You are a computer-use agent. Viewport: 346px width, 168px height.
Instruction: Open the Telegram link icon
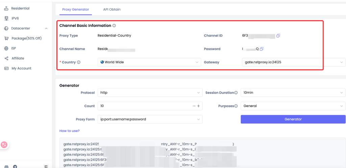(15, 166)
